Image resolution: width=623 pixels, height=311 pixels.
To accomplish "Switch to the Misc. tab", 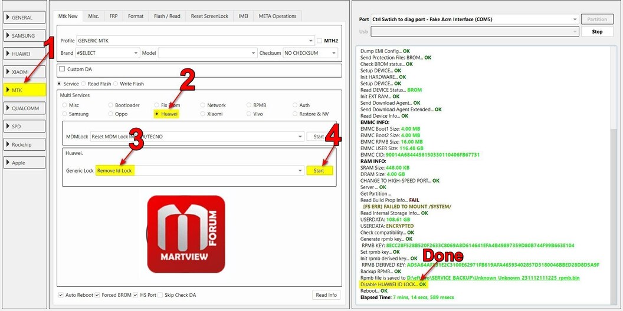I will pyautogui.click(x=94, y=16).
